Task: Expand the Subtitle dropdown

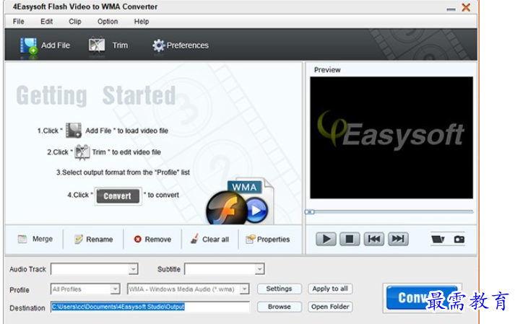Action: (259, 269)
